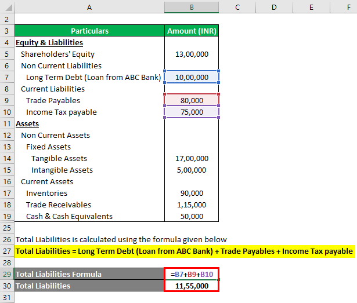Click the 11,55,000 result cell
This screenshot has height=303, width=357.
pos(192,286)
